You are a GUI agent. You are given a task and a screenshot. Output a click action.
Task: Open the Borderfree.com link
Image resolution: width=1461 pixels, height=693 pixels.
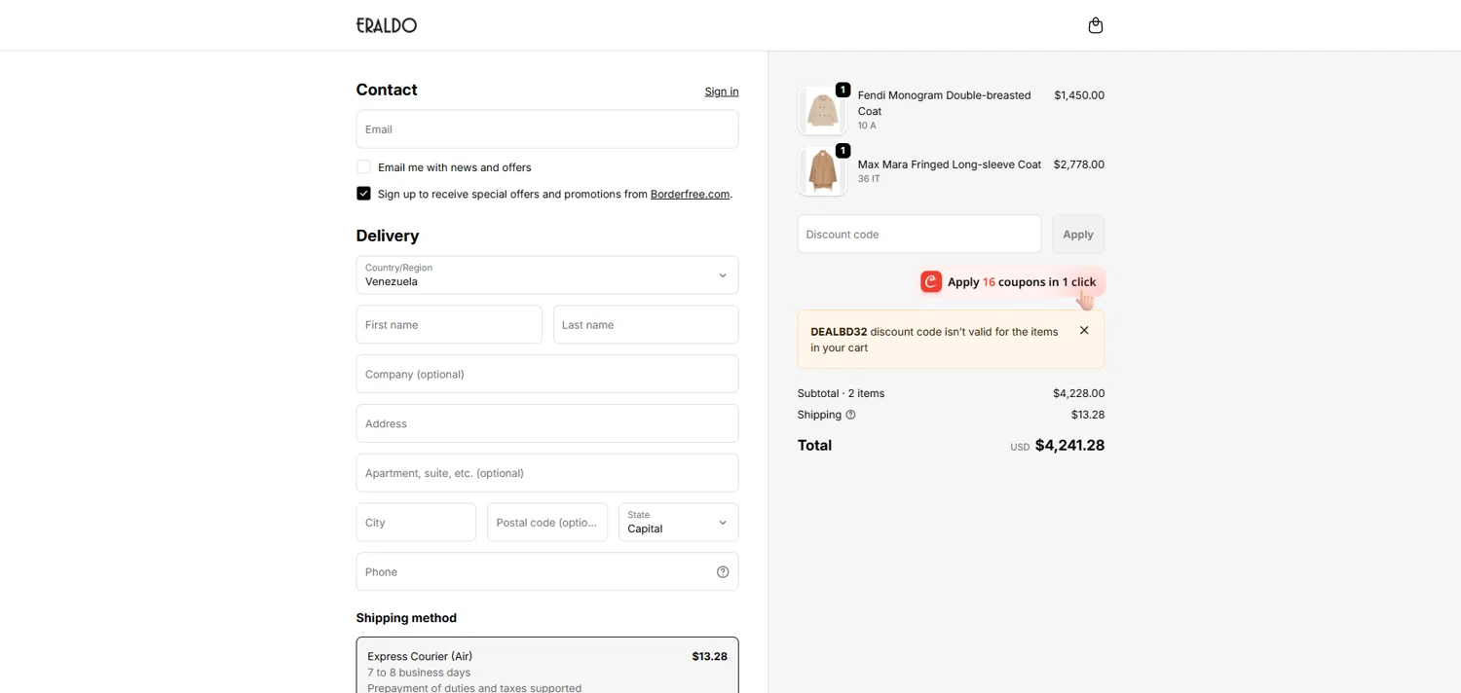(x=690, y=195)
